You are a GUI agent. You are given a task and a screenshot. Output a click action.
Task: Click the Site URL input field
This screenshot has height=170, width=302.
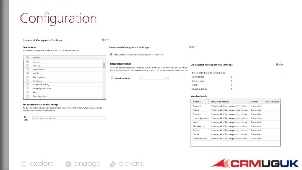pyautogui.click(x=69, y=118)
